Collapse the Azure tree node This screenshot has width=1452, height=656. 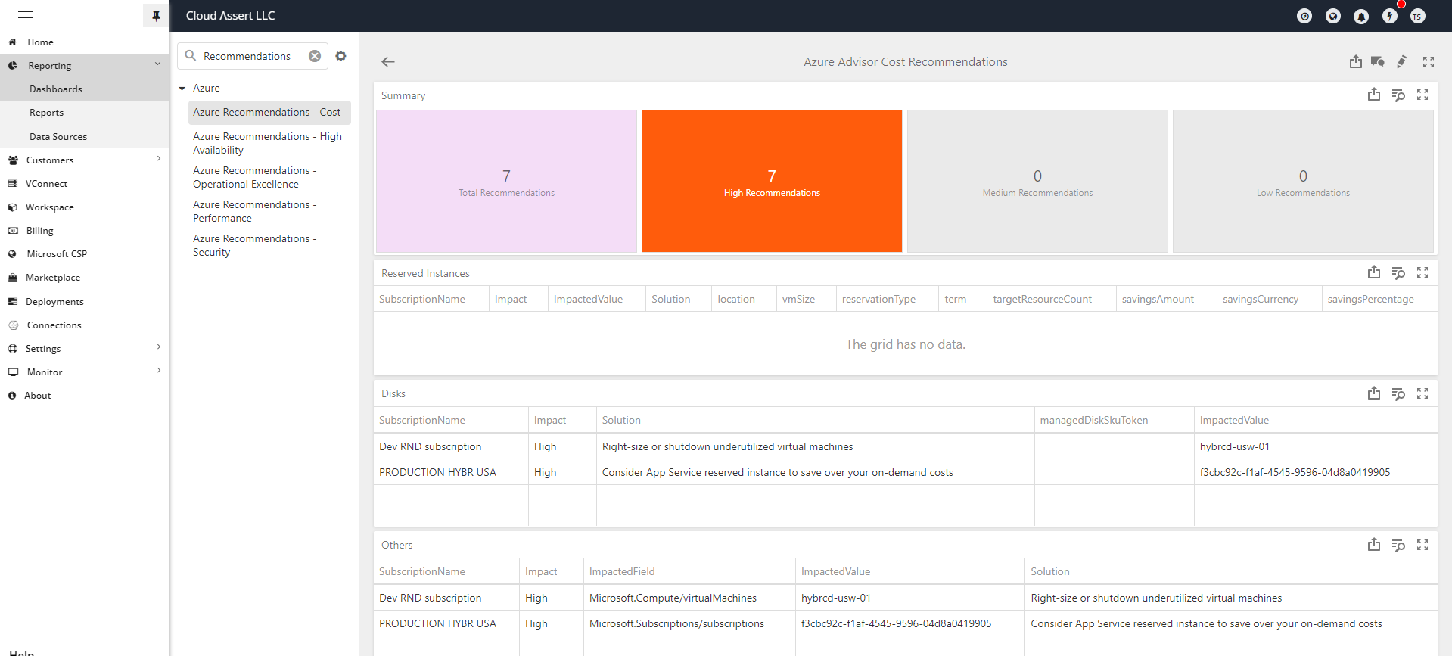[x=182, y=89]
